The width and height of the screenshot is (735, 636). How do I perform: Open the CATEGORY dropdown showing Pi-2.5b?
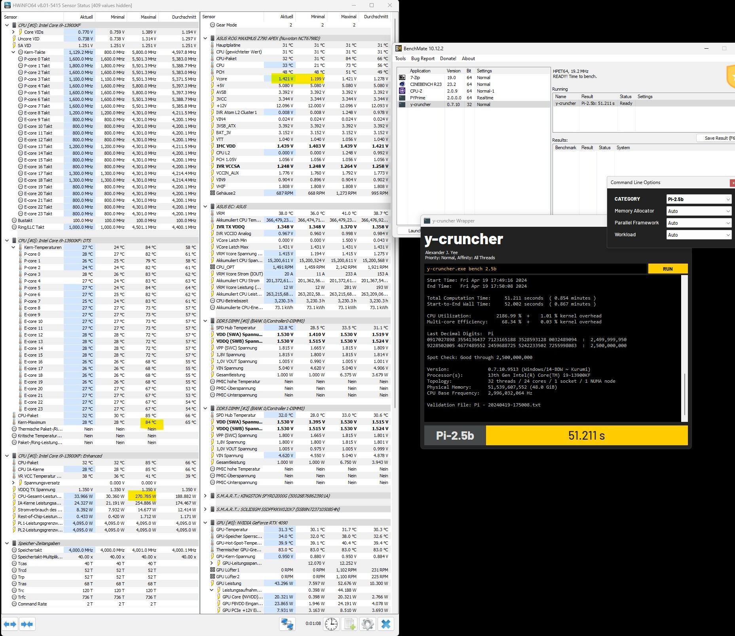(699, 199)
